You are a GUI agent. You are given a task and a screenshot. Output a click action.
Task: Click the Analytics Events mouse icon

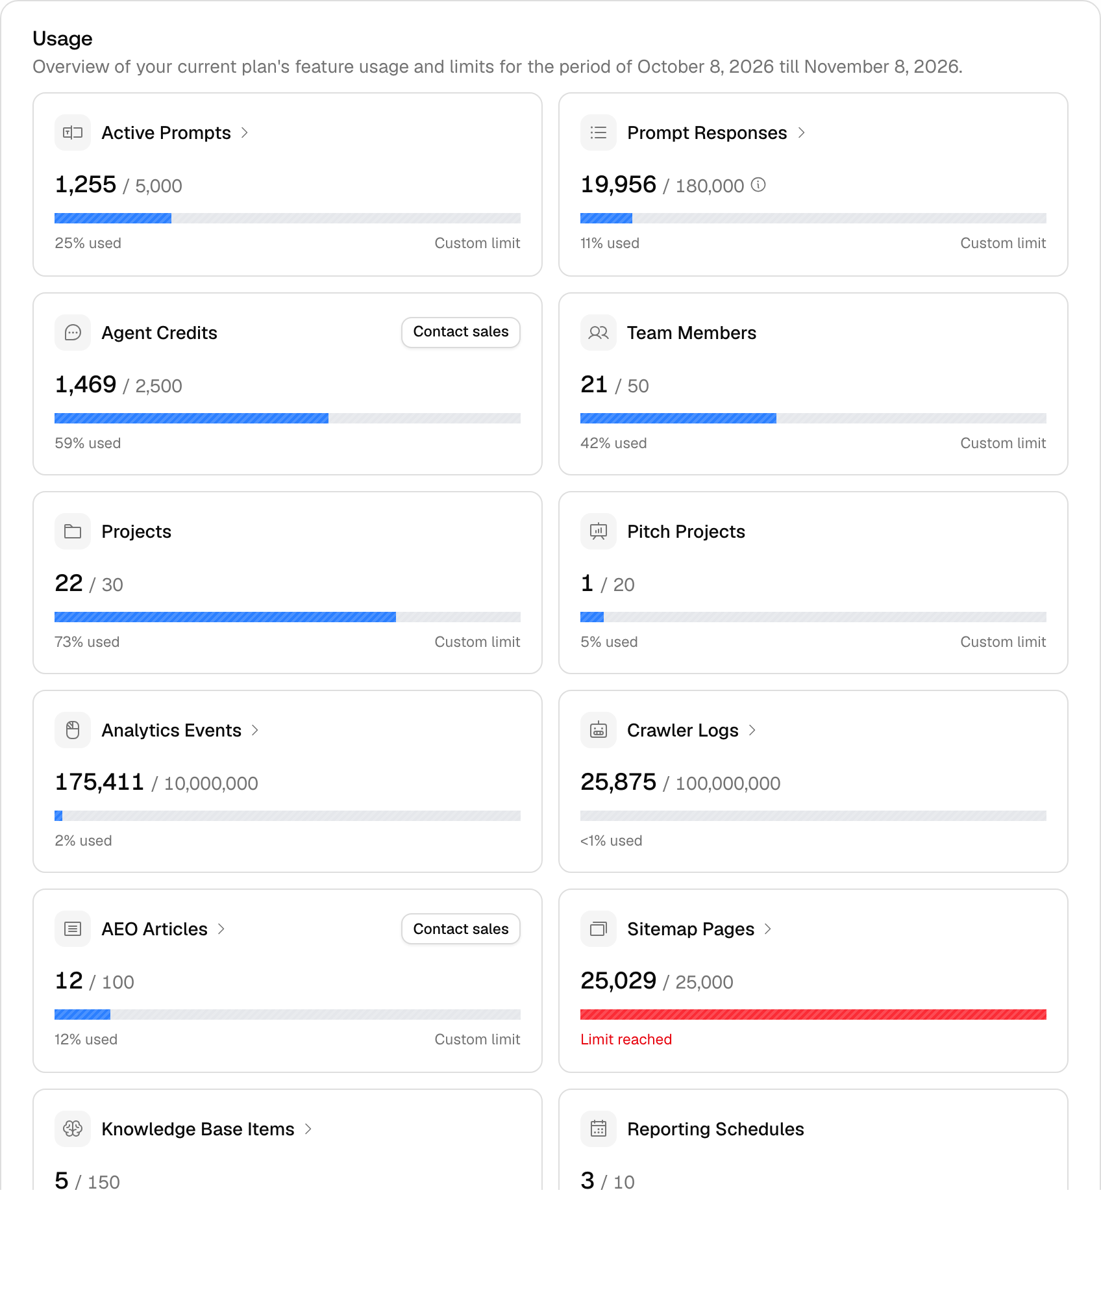[73, 730]
